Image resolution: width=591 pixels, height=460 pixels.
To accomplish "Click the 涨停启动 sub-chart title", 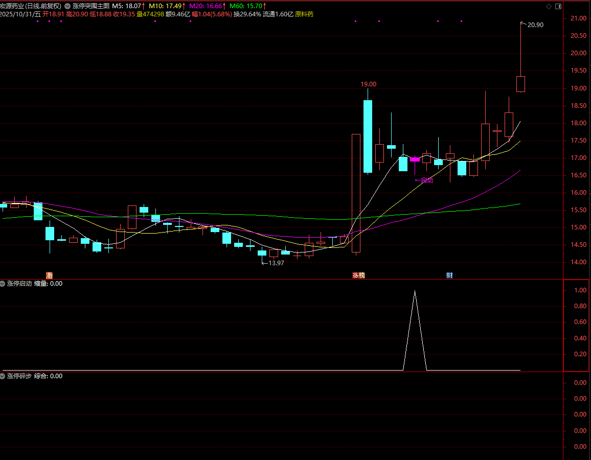I will 19,283.
